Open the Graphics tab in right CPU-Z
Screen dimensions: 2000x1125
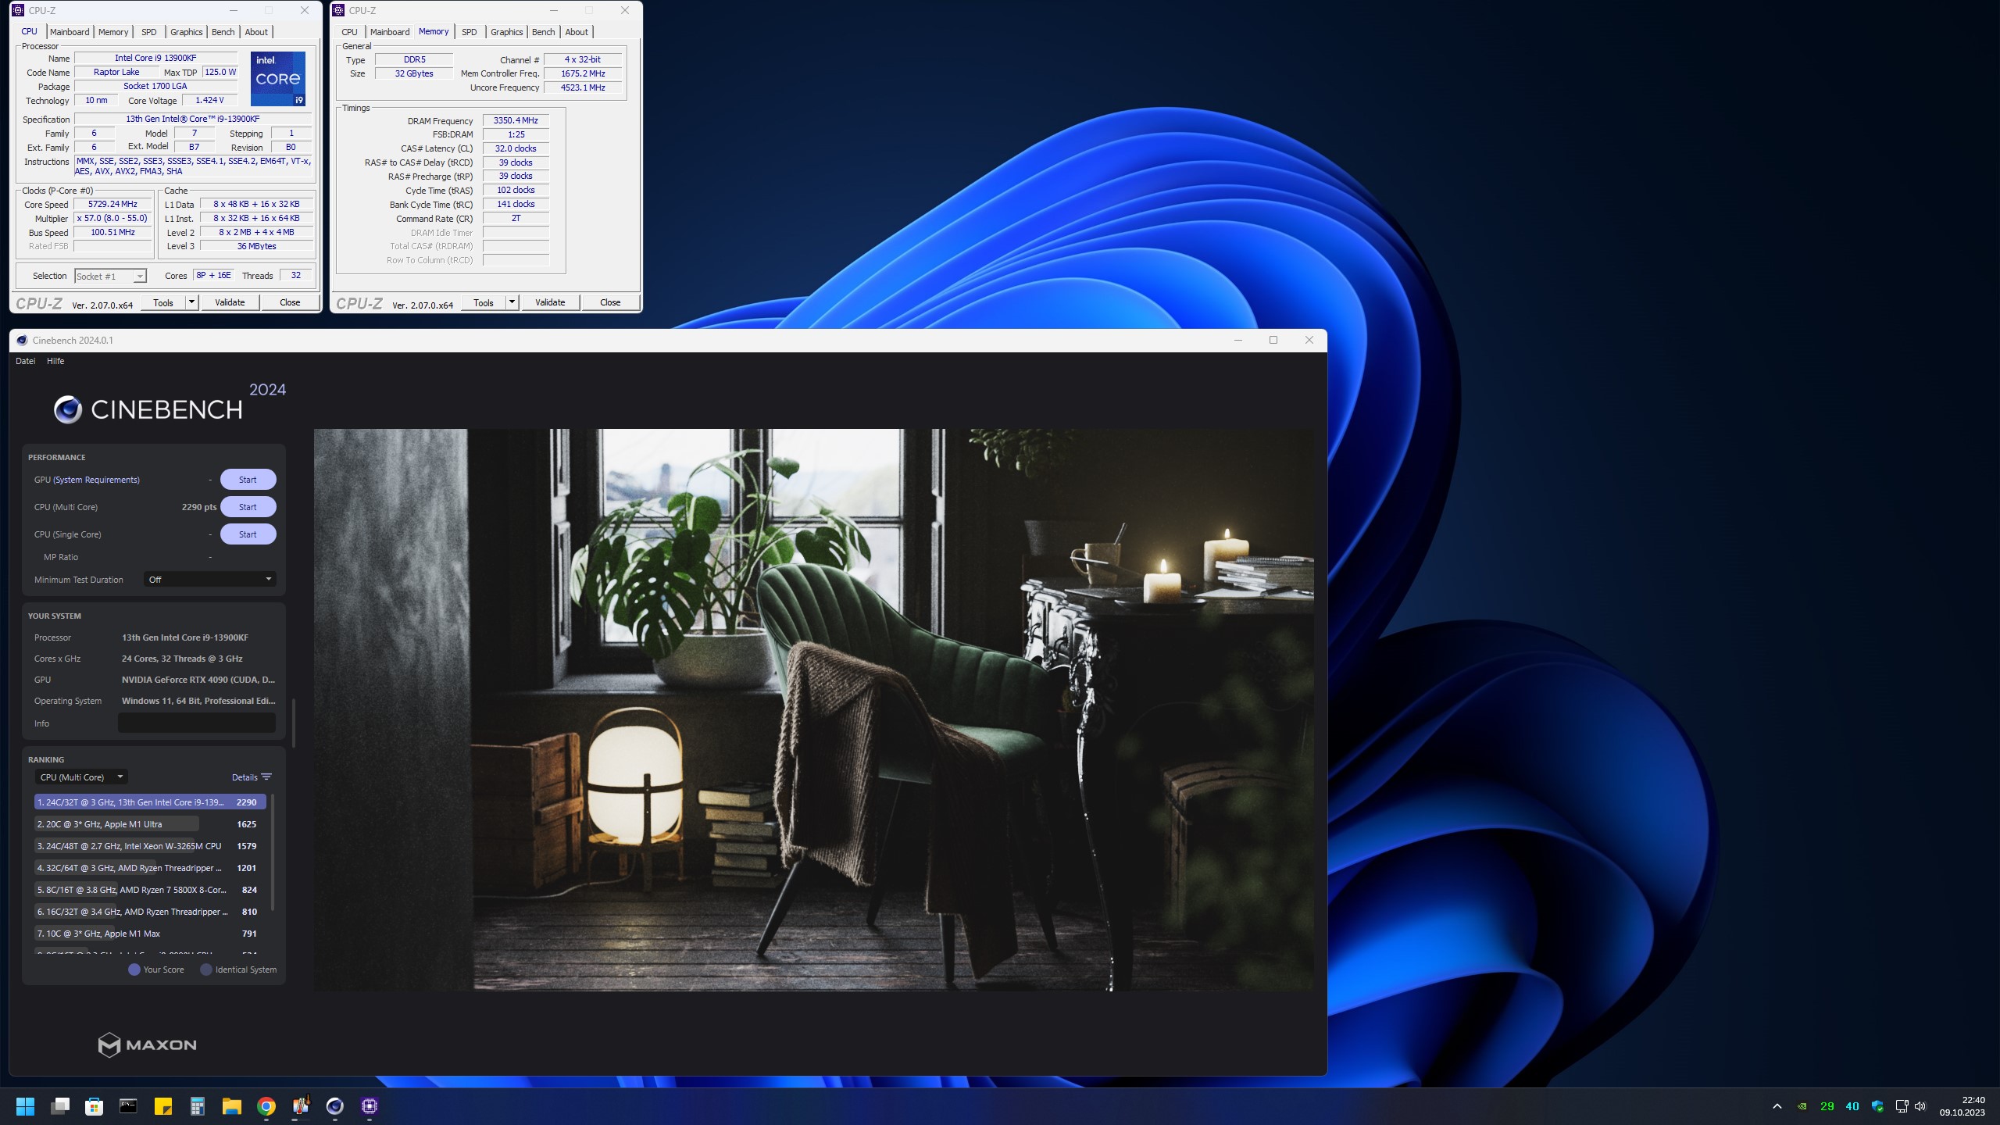[x=507, y=32]
